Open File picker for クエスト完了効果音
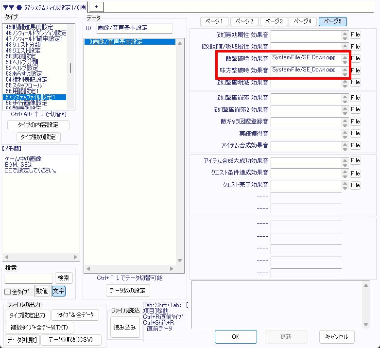 [355, 185]
